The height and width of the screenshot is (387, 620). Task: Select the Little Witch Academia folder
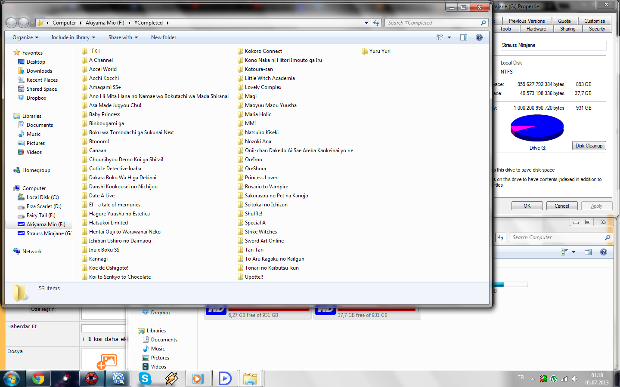pos(266,78)
